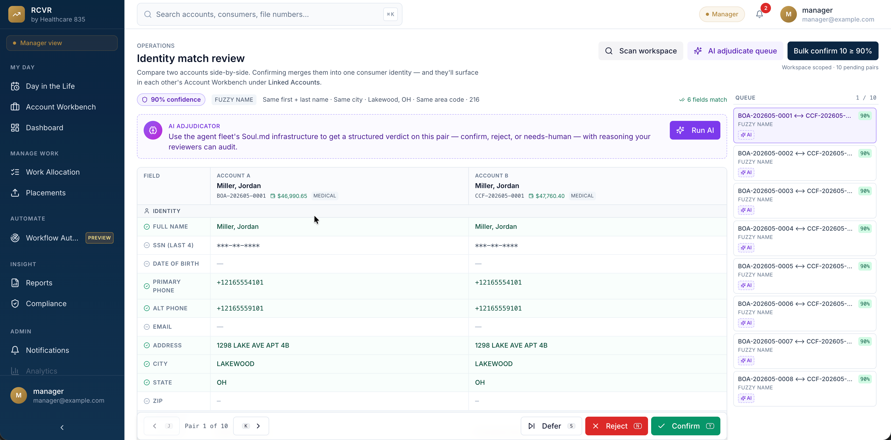Click the SSN (LAST 4) neutral icon
This screenshot has width=891, height=440.
(x=147, y=245)
